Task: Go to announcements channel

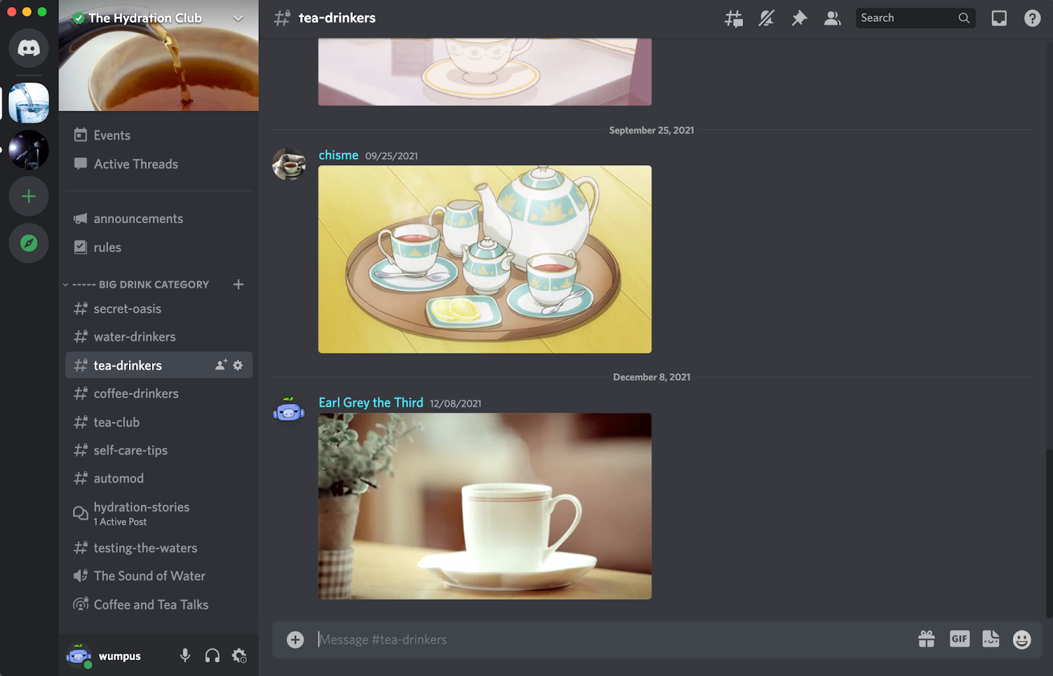Action: point(159,219)
